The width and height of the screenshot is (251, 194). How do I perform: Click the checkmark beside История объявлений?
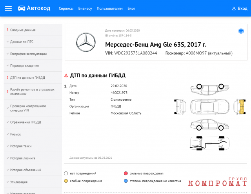(x=7, y=170)
